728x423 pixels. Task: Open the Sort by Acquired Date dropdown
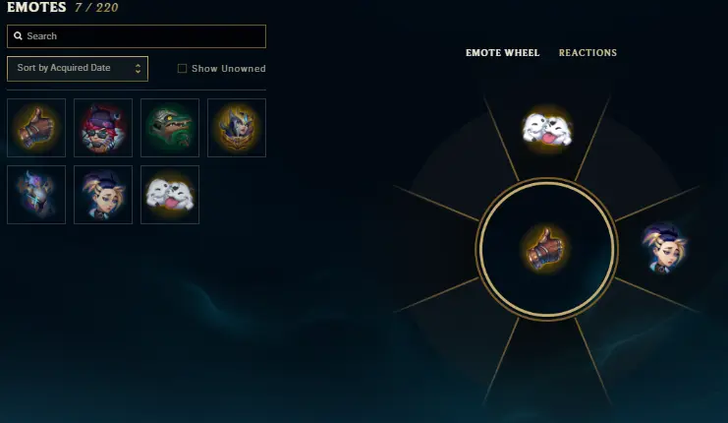tap(78, 69)
